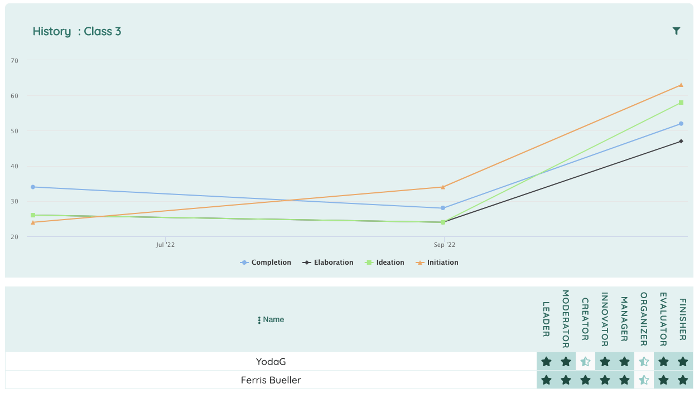This screenshot has width=699, height=418.
Task: Select YodaG's Evaluator star
Action: (663, 362)
